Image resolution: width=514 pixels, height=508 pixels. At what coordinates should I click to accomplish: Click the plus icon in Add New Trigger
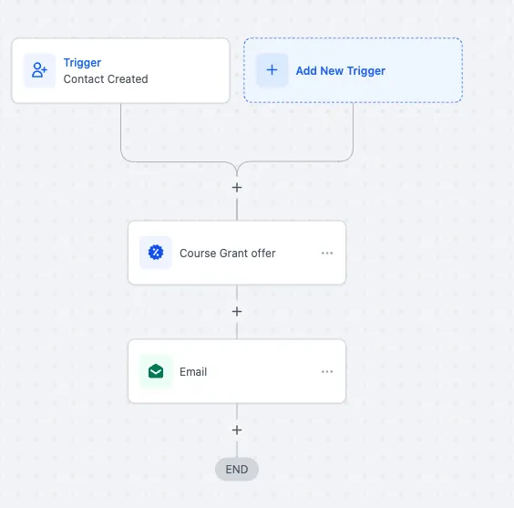pos(272,70)
